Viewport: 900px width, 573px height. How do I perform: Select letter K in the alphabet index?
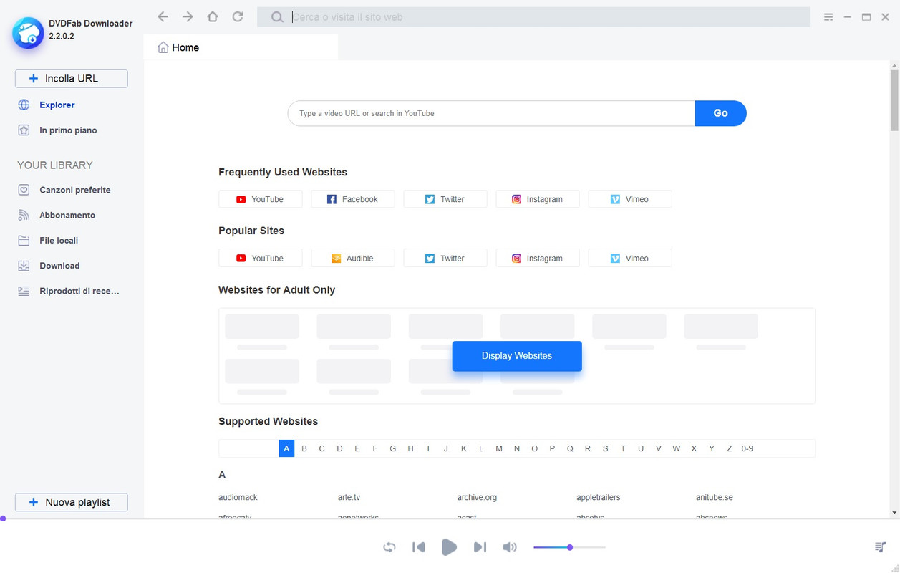(463, 448)
